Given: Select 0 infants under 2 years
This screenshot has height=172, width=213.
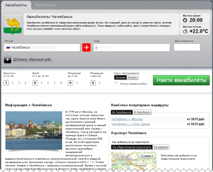Looking at the screenshot, I should tap(71, 83).
